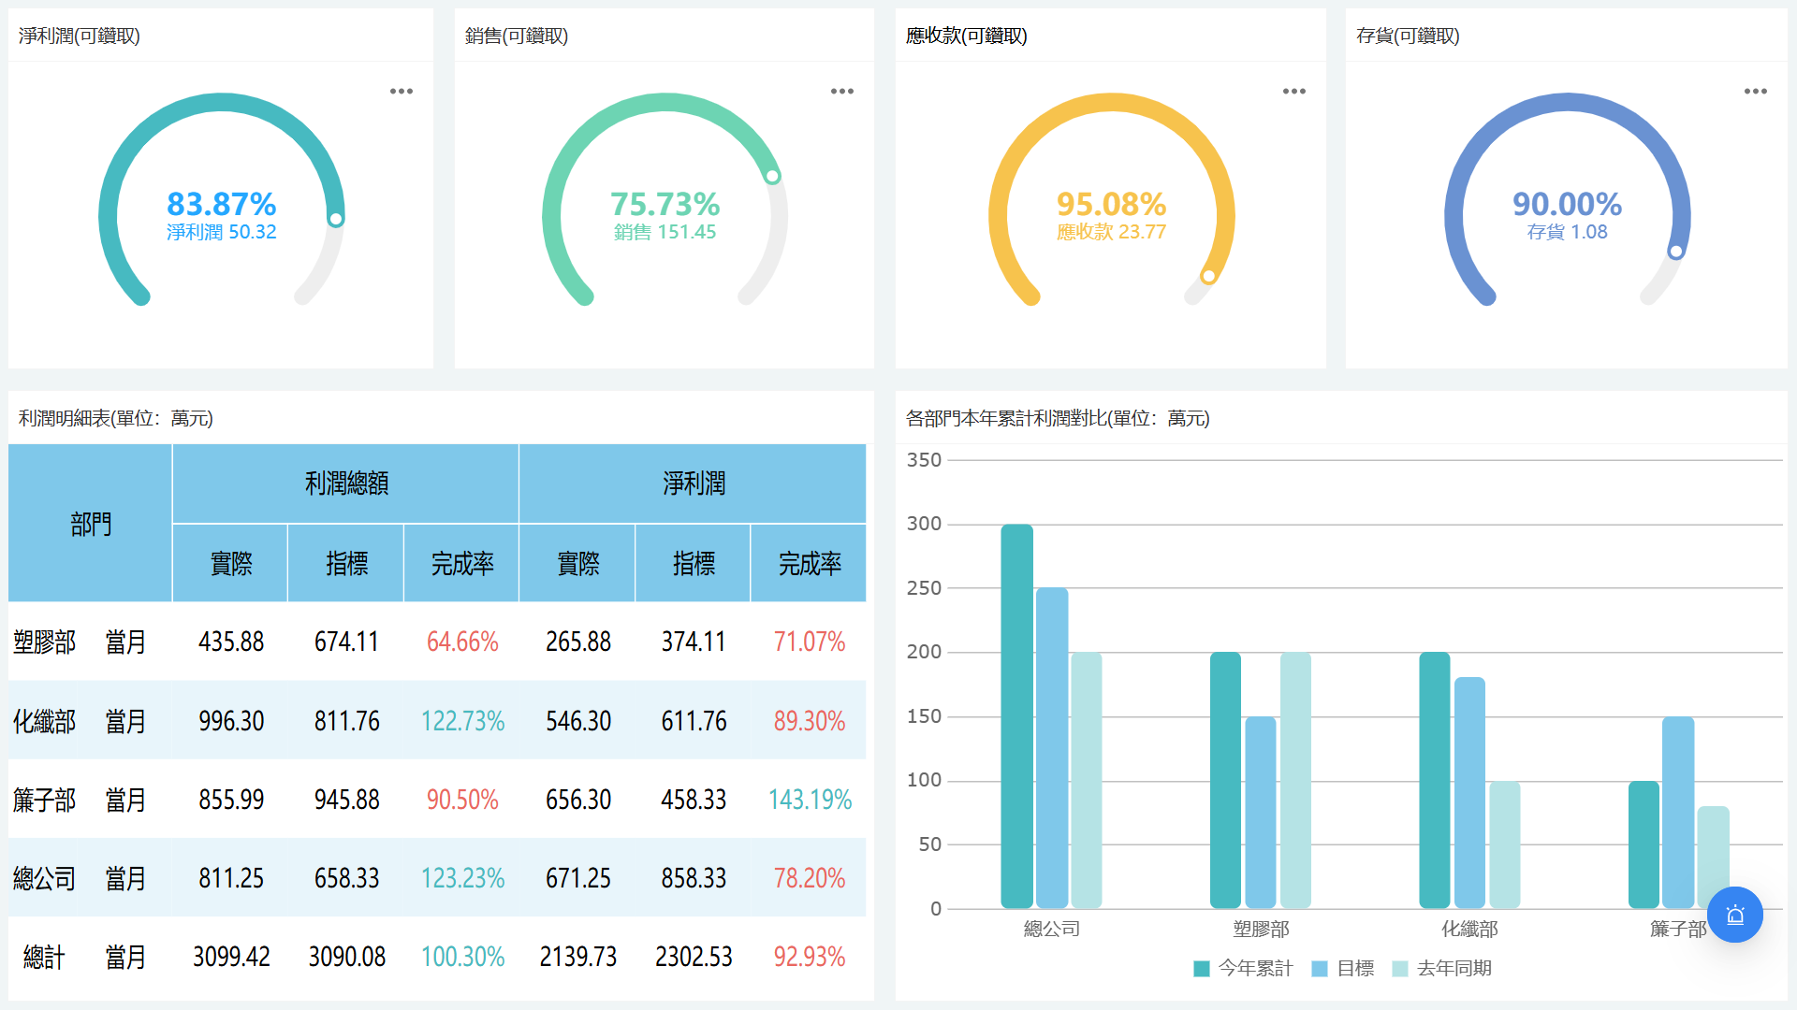Drill into 75.73% sales value
Viewport: 1797px width, 1010px height.
(665, 204)
